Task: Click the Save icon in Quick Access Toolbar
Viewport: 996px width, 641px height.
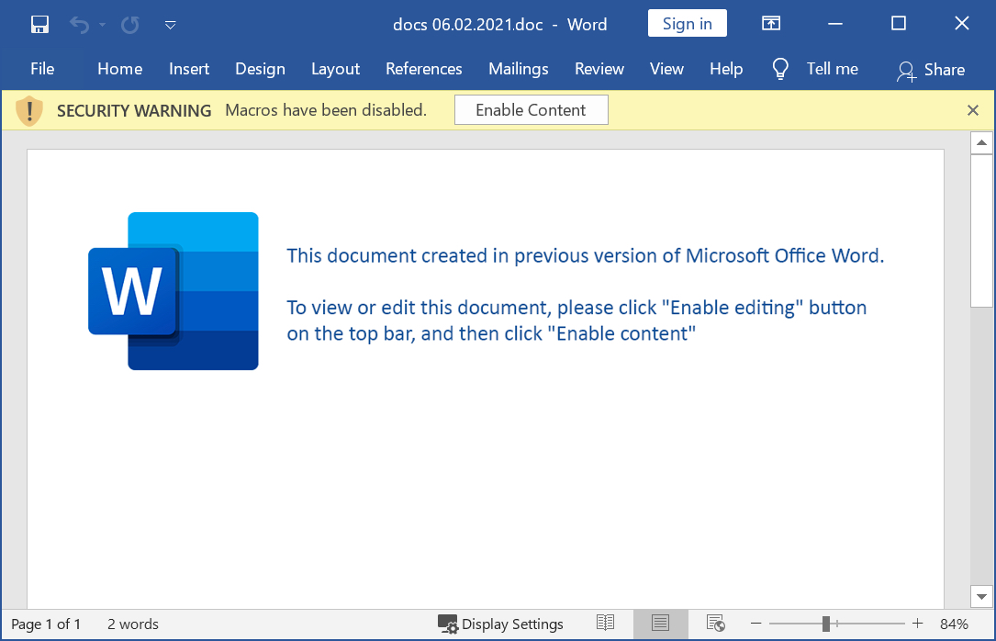Action: (x=39, y=25)
